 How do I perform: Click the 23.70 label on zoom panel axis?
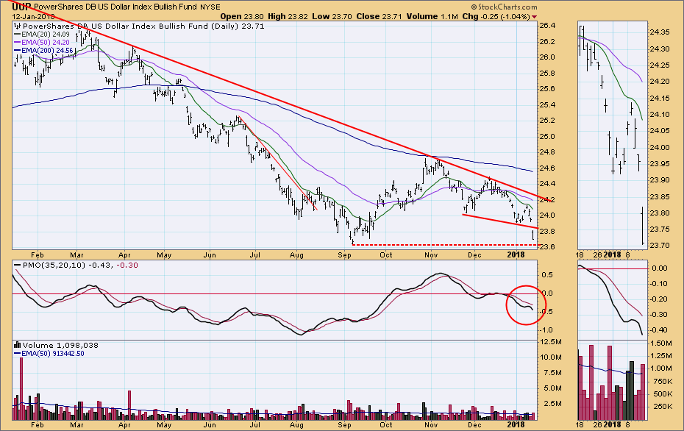(x=659, y=246)
